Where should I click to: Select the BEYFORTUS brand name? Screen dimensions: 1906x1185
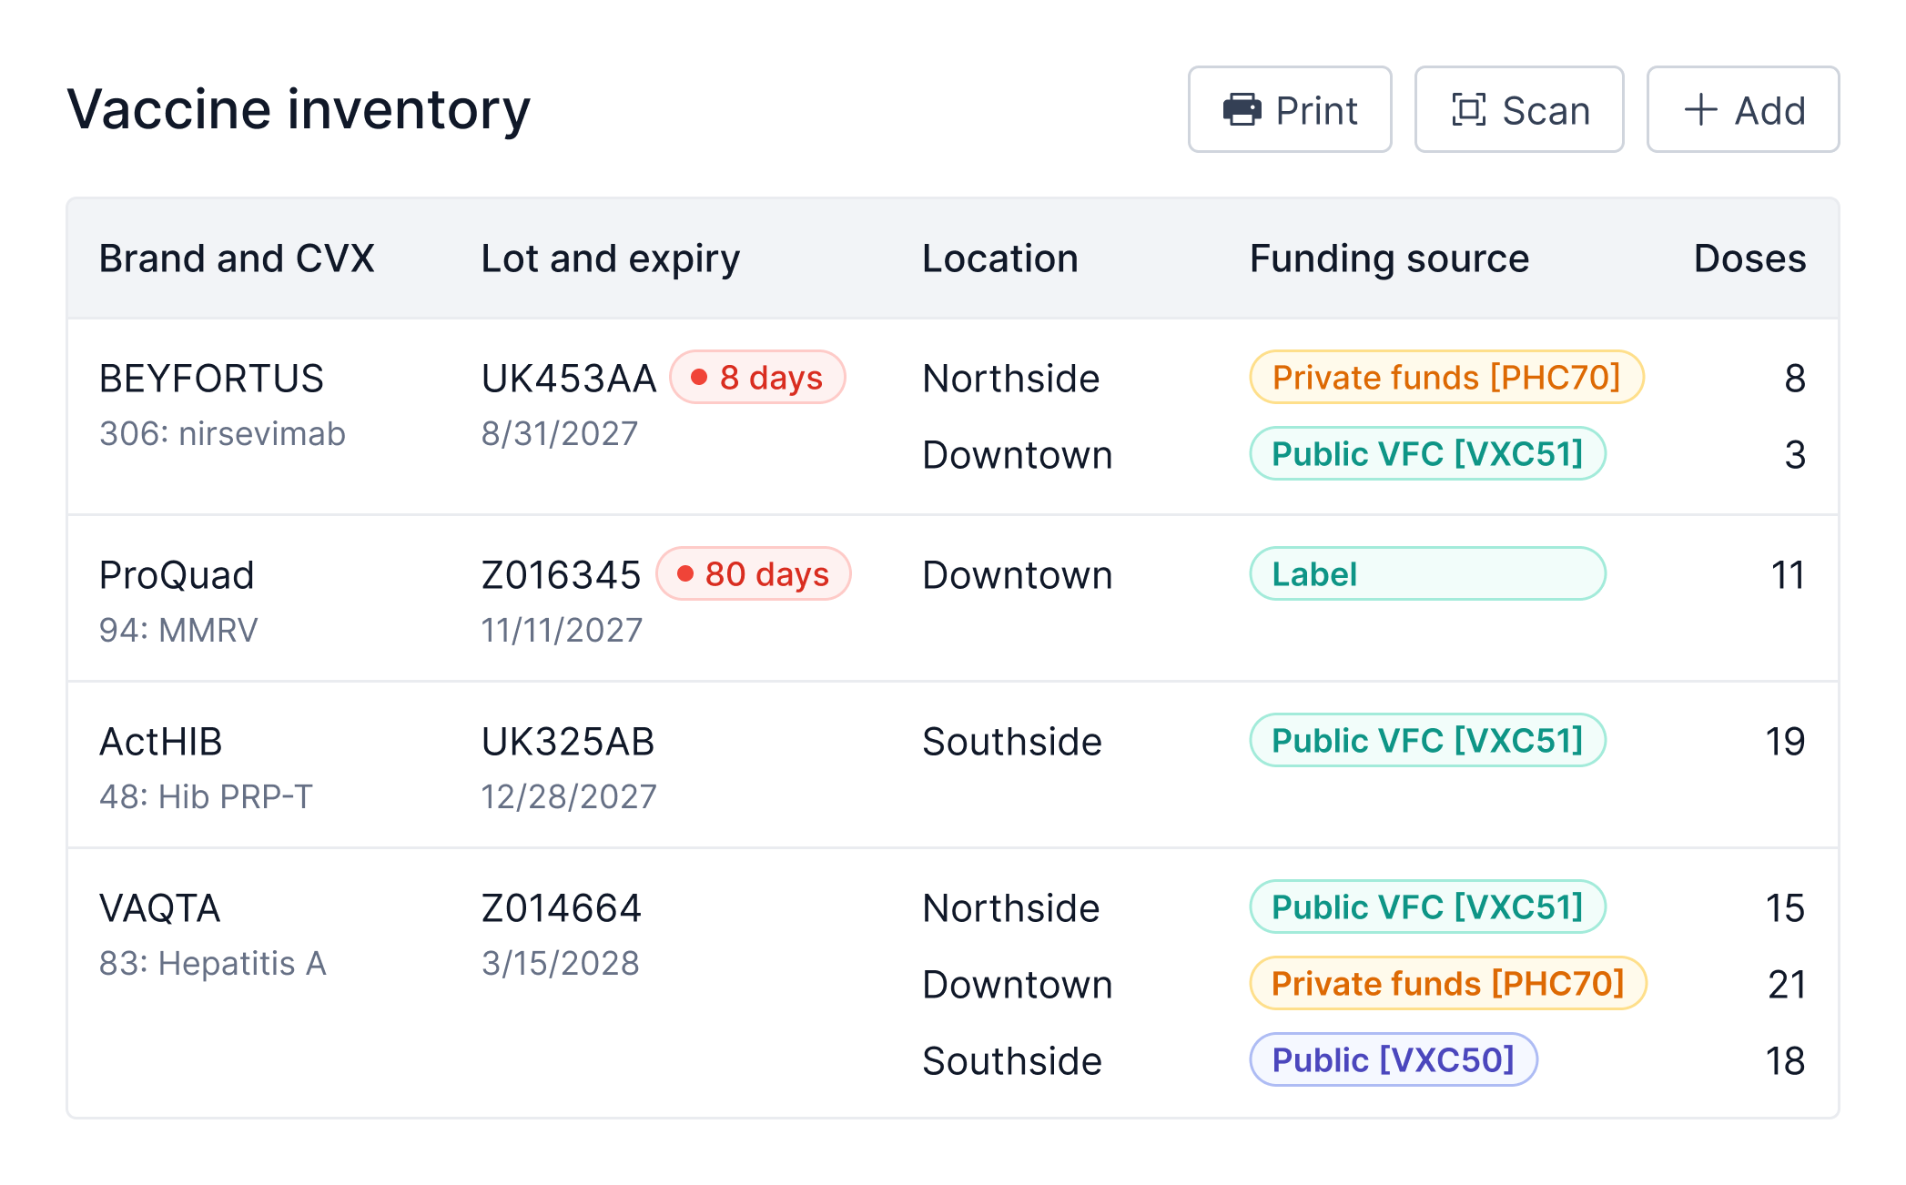[211, 379]
